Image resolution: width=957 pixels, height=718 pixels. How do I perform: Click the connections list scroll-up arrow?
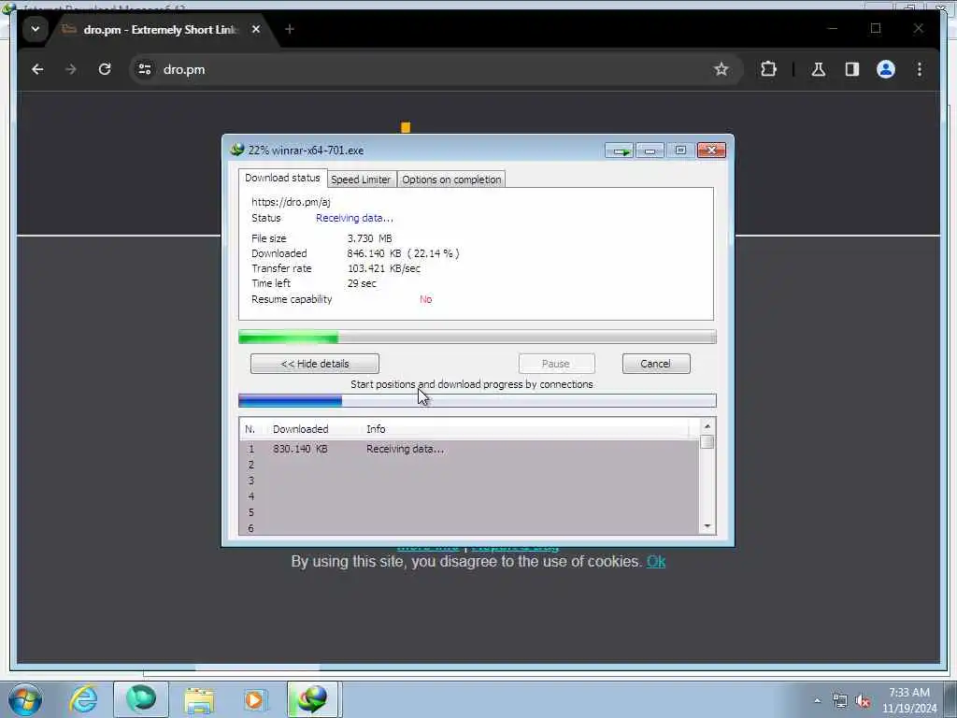pyautogui.click(x=707, y=426)
